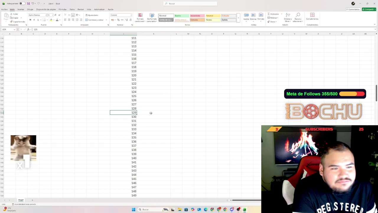Open the Disposición de página tab

tap(46, 9)
